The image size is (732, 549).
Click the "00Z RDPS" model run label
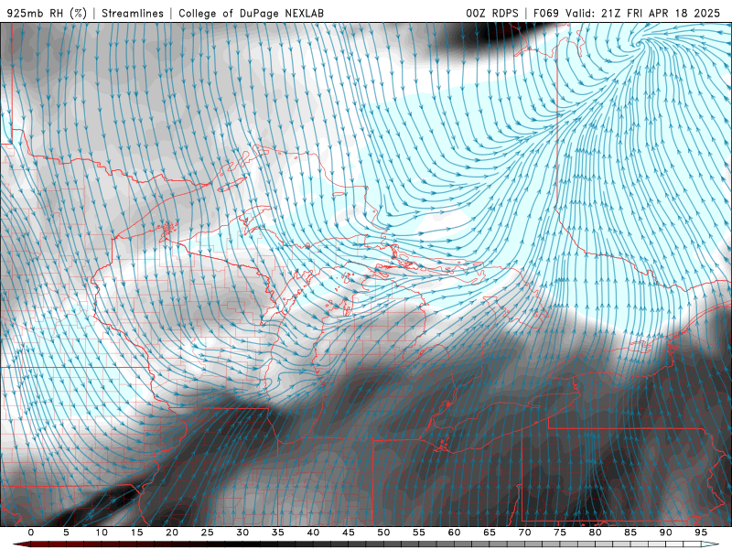tap(492, 13)
